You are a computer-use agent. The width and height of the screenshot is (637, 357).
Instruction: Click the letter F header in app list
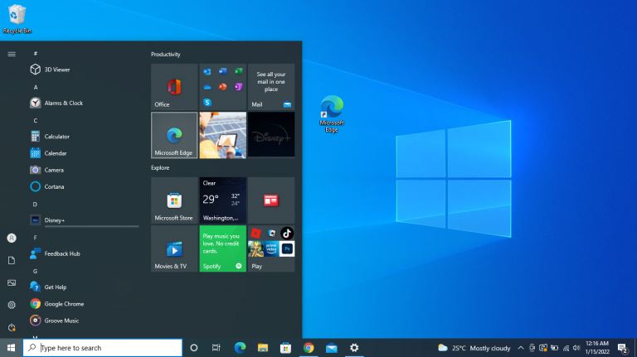coord(36,238)
